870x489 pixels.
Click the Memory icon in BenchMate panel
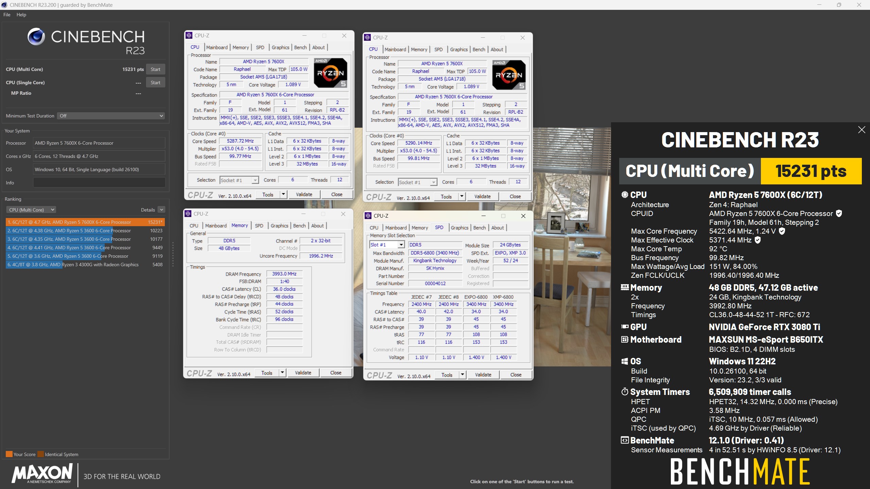625,287
